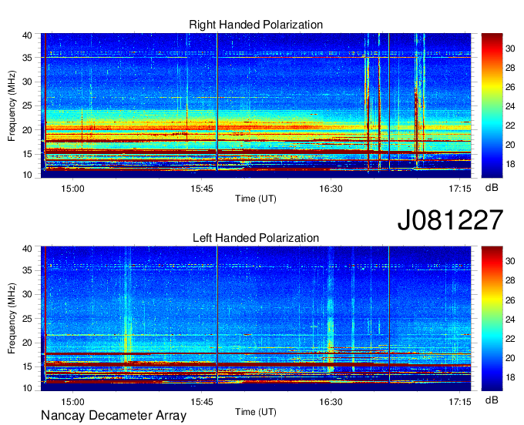The image size is (524, 425).
Task: Click the "Right Handed Polarization" plot title
Action: coord(256,25)
